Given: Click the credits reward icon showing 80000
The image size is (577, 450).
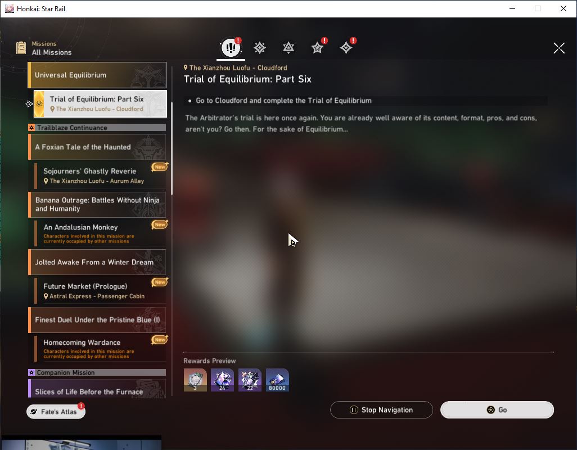Looking at the screenshot, I should (277, 380).
